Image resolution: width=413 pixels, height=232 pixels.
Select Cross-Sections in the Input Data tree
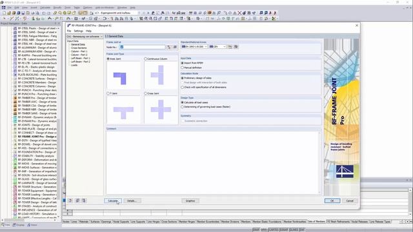pyautogui.click(x=79, y=48)
